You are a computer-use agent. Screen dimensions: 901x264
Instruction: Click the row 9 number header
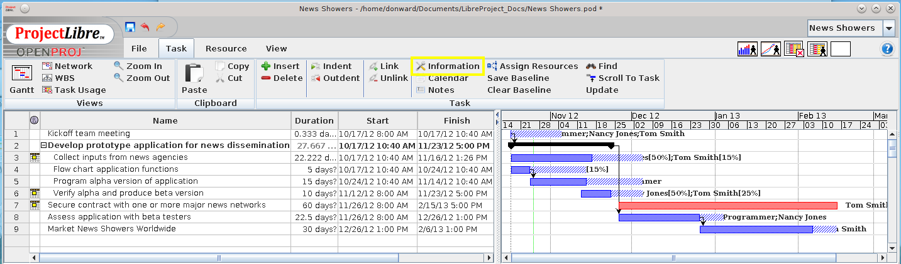click(16, 229)
